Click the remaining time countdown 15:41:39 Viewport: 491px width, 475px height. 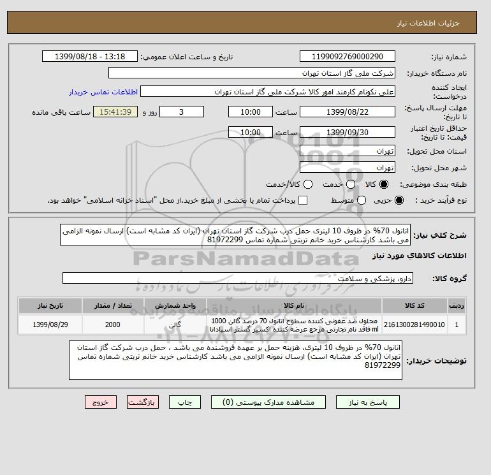pyautogui.click(x=115, y=112)
